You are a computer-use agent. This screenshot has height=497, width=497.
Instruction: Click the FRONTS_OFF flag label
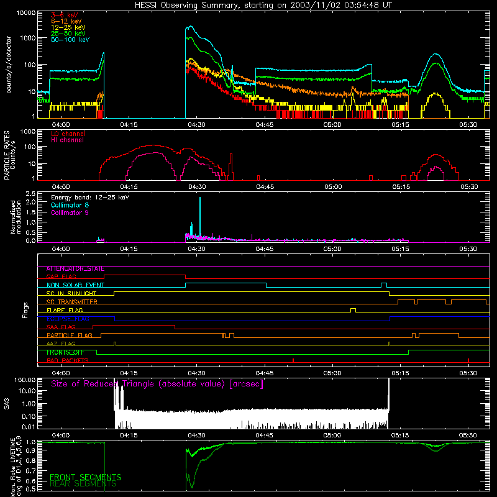click(65, 352)
